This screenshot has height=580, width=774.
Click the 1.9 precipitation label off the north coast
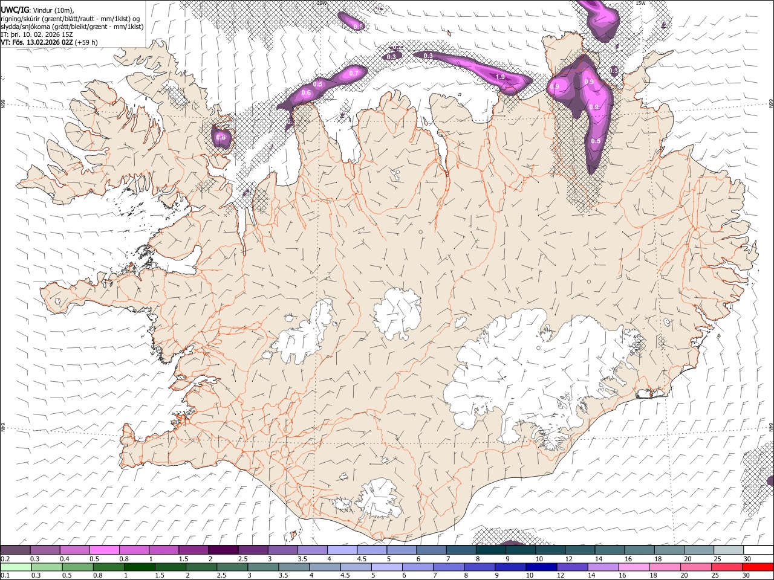click(x=500, y=77)
